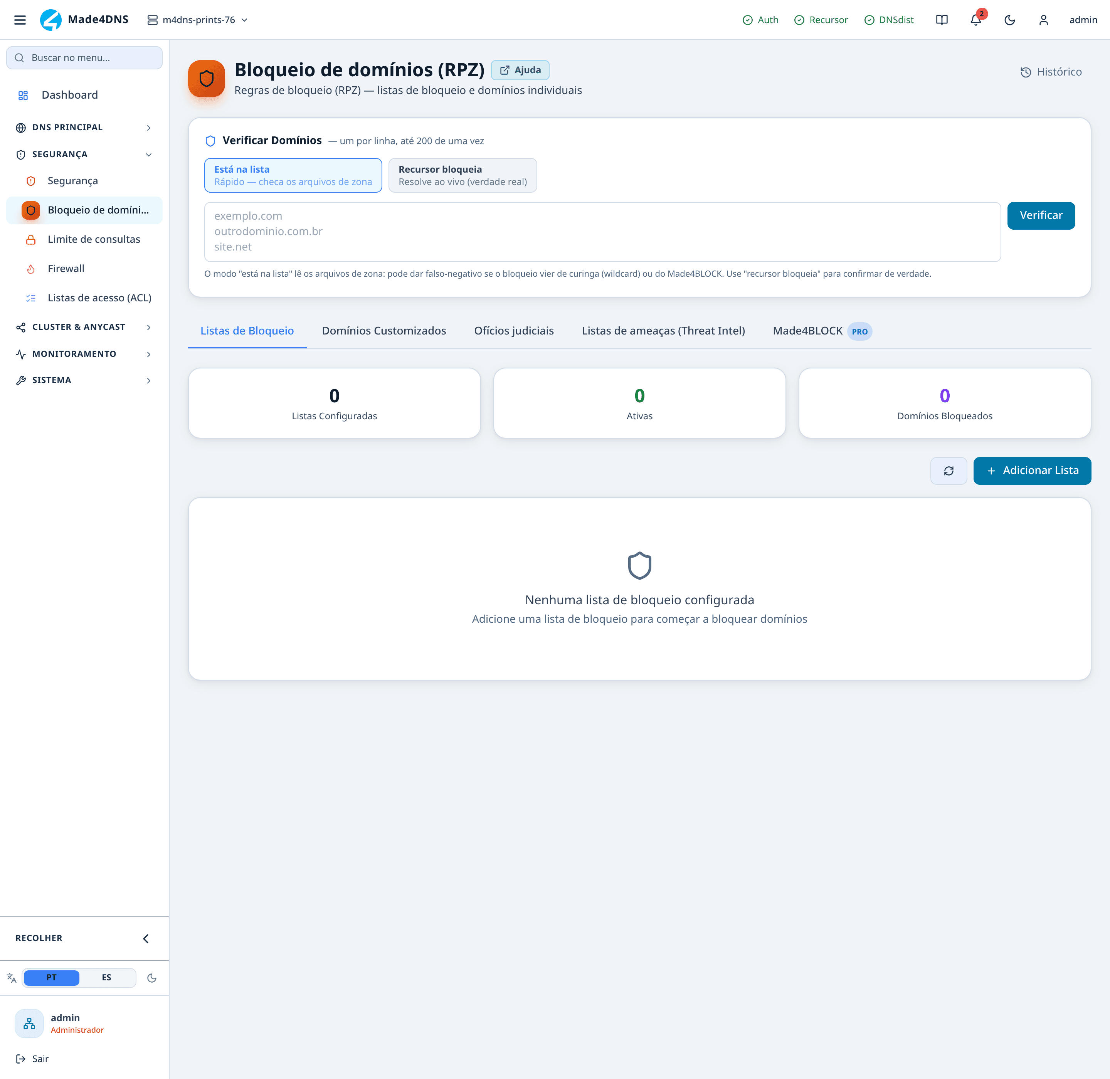Select the 'Está na lista' mode
The height and width of the screenshot is (1079, 1110).
coord(293,176)
